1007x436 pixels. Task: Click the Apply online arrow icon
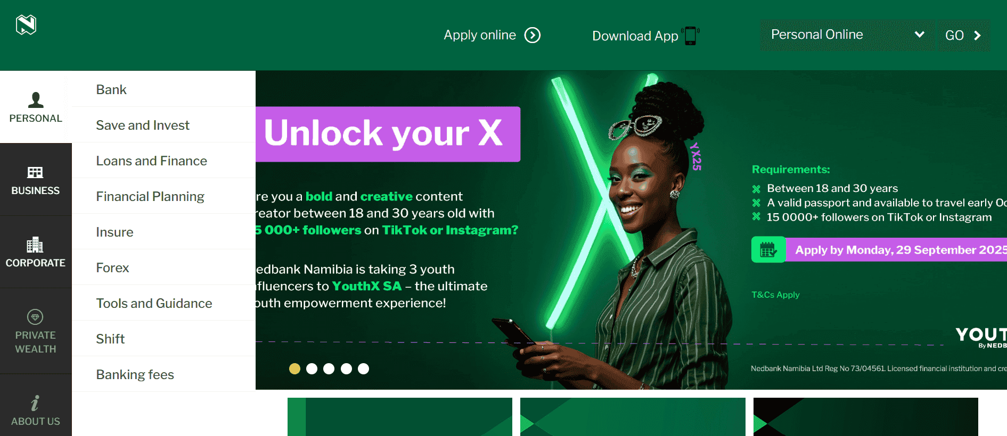coord(533,35)
